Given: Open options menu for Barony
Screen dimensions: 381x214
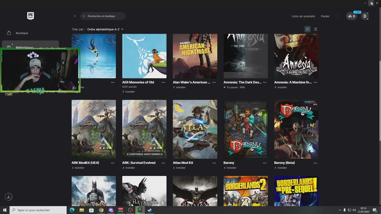Looking at the screenshot, I should (x=265, y=163).
